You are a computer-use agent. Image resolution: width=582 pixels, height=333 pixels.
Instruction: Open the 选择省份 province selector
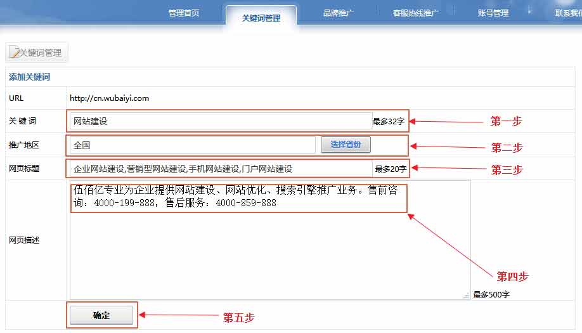[x=346, y=145]
